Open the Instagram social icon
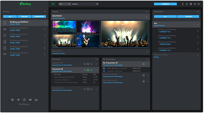The height and width of the screenshot is (113, 204). coord(24,100)
